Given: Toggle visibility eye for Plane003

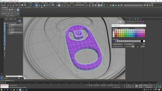Looking at the screenshot, I should 8,31.
